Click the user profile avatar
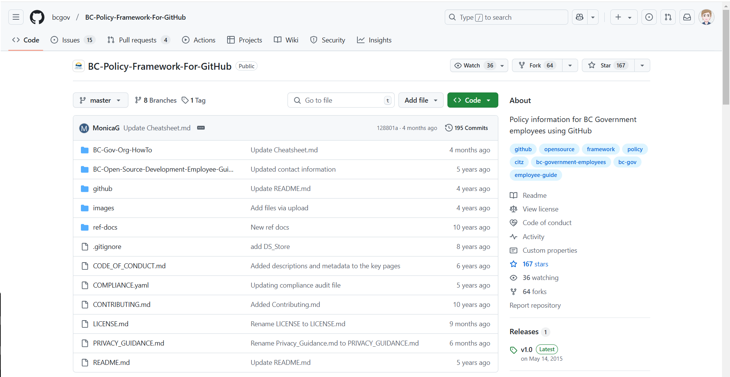The width and height of the screenshot is (730, 377). click(x=706, y=17)
